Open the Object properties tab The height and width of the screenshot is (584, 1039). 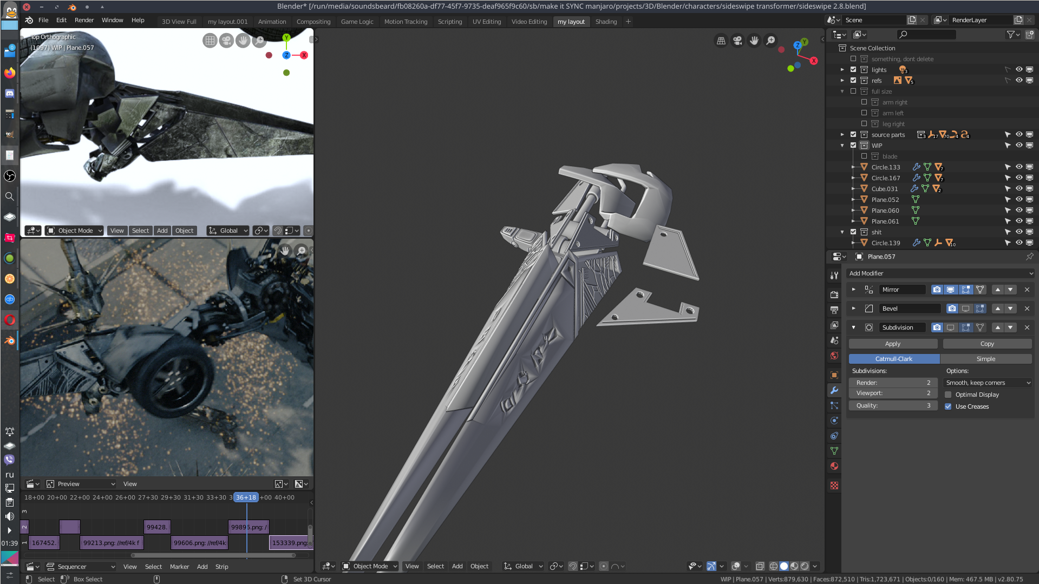pyautogui.click(x=834, y=375)
